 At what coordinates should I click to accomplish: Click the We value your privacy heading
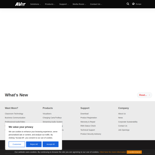21,127
